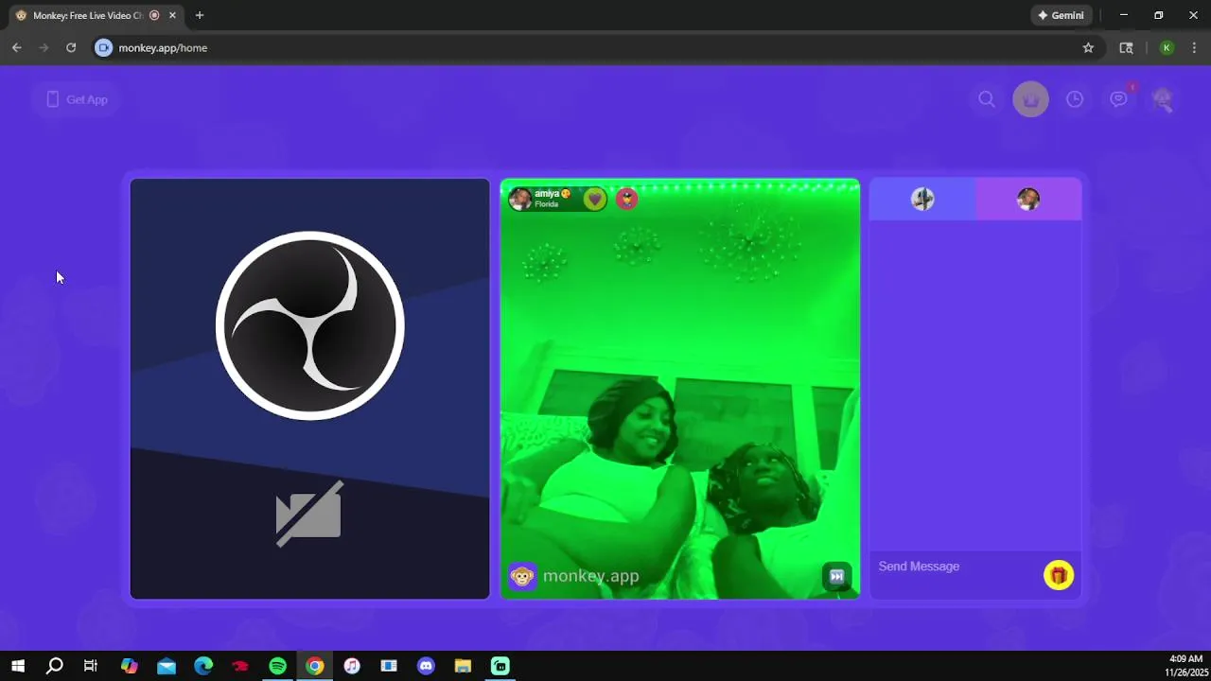Bookmark this page with star icon
Viewport: 1211px width, 681px height.
click(1088, 47)
